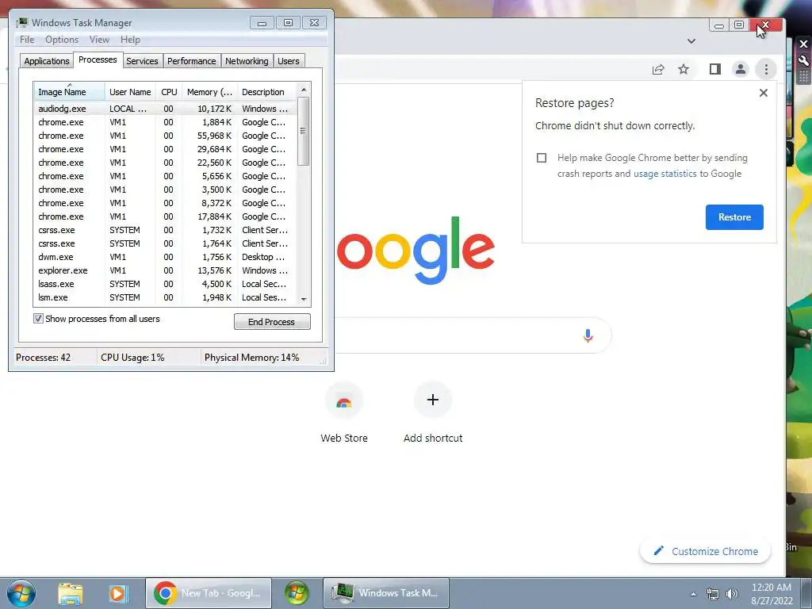Open Chrome's three-dot menu
The width and height of the screenshot is (812, 609).
(766, 69)
